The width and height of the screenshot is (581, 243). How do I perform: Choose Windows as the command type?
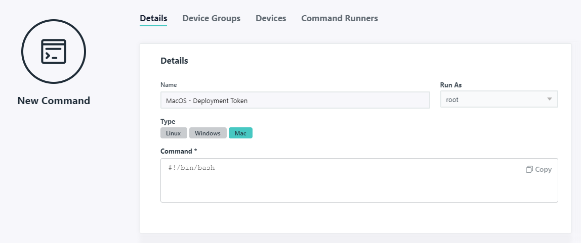click(207, 133)
